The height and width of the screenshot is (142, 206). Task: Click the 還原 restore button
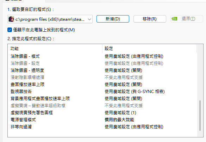tap(187, 19)
